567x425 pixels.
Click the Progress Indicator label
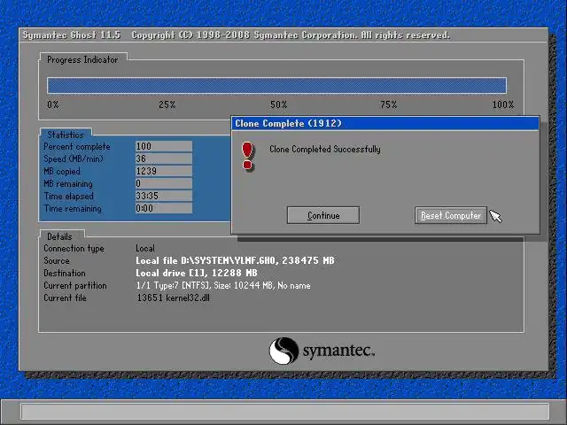point(82,60)
